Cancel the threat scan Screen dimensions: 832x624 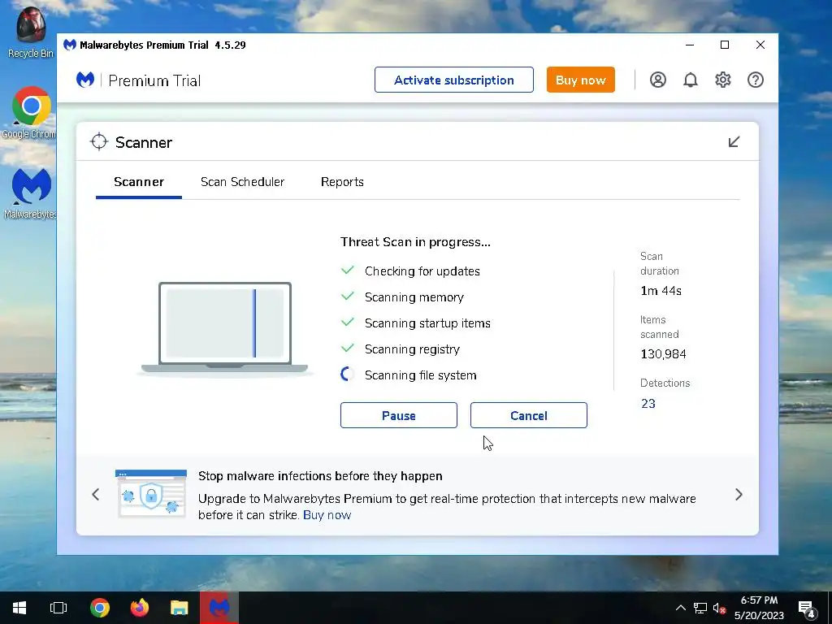click(528, 415)
